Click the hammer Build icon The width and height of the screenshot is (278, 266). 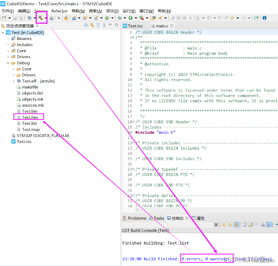[x=40, y=18]
